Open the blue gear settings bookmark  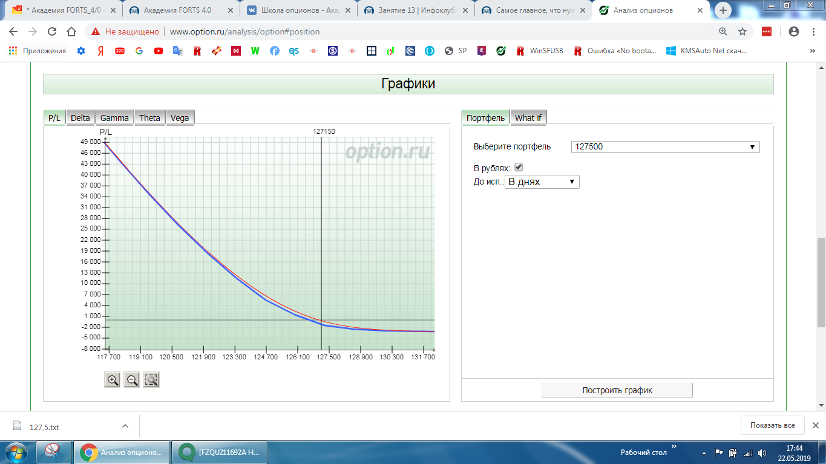click(81, 51)
